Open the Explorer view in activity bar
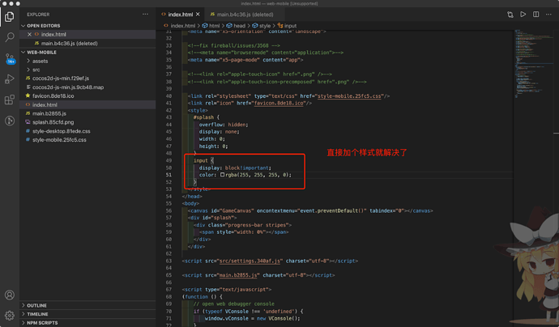 point(10,17)
